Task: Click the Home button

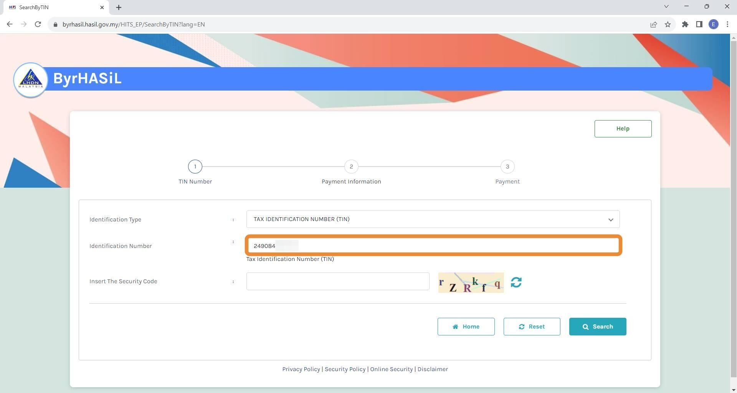Action: pos(466,327)
